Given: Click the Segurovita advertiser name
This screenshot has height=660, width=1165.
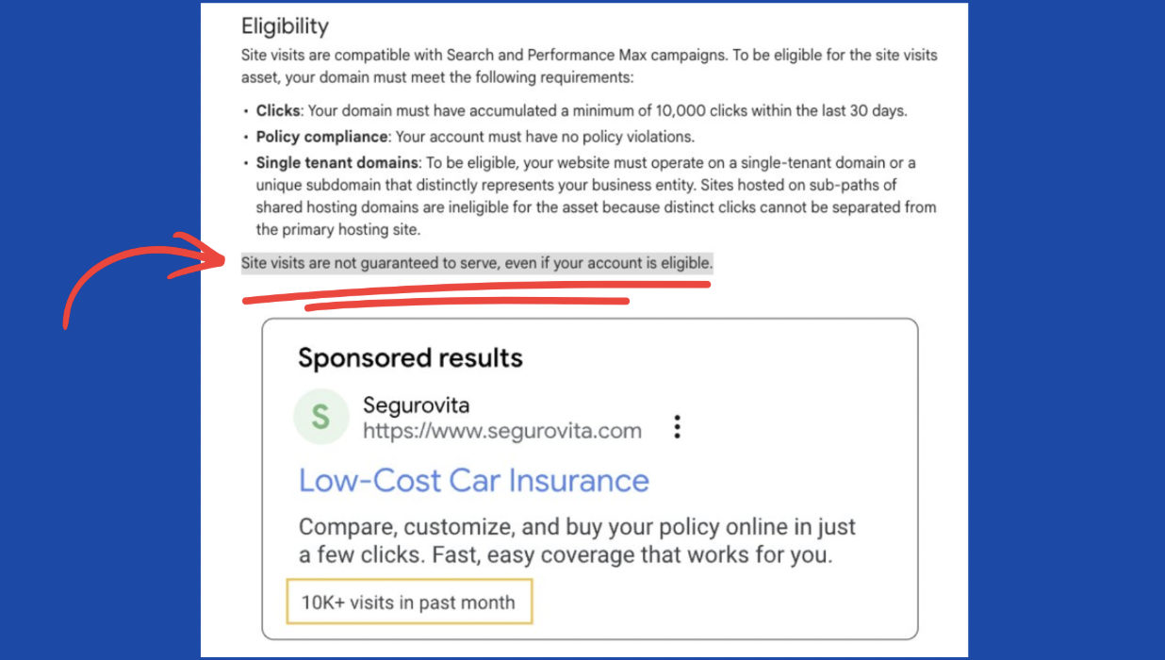Looking at the screenshot, I should [416, 405].
